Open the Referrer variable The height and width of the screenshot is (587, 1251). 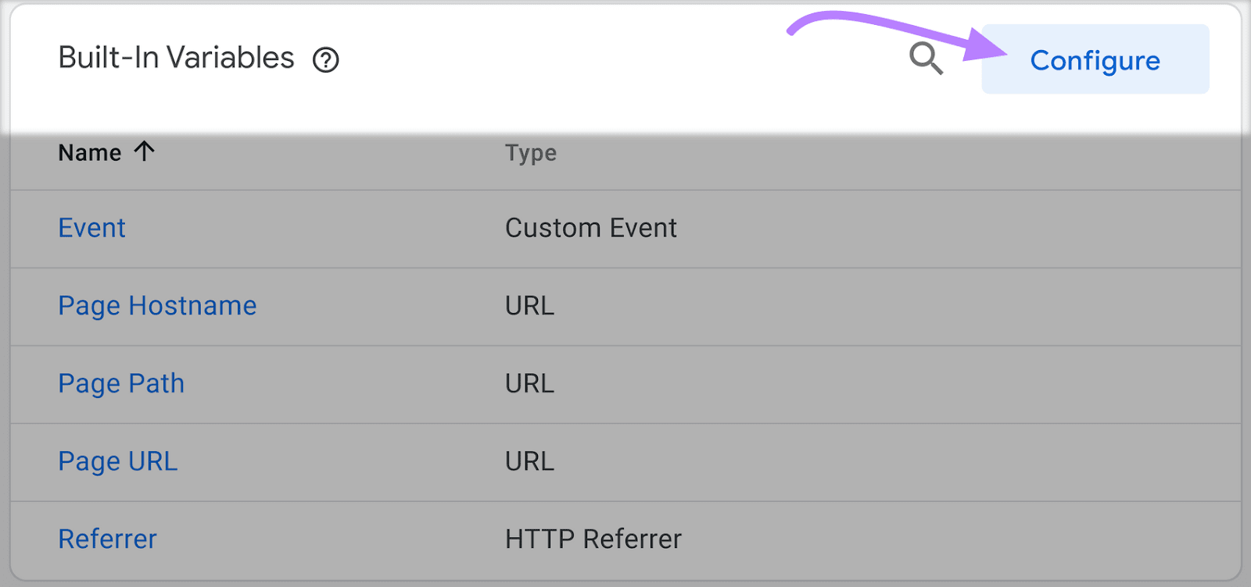[x=107, y=539]
